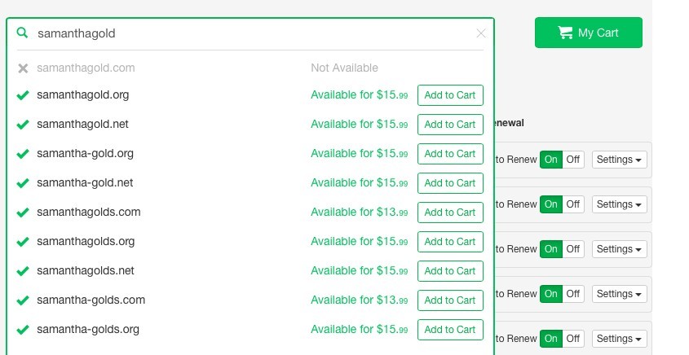
Task: Add samanthagold.net to cart
Action: click(x=450, y=125)
